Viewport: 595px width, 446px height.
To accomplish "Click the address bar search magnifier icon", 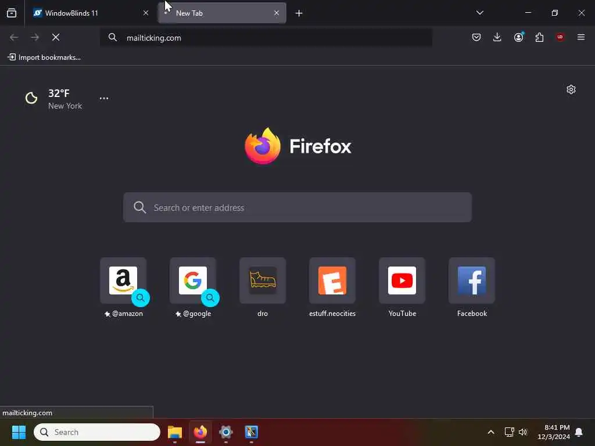I will pos(113,37).
